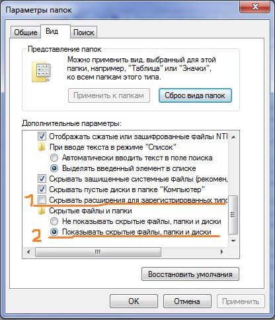Click the horizontal scrollbar right arrow

pyautogui.click(x=222, y=252)
